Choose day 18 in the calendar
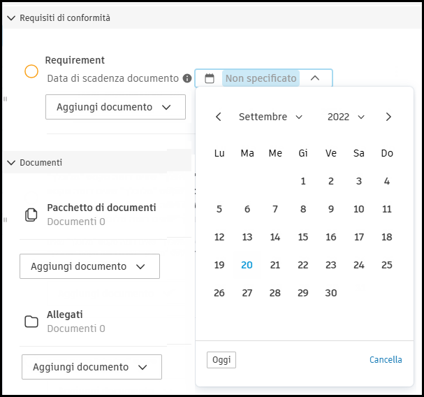Viewport: 424px width, 397px height. tap(387, 237)
